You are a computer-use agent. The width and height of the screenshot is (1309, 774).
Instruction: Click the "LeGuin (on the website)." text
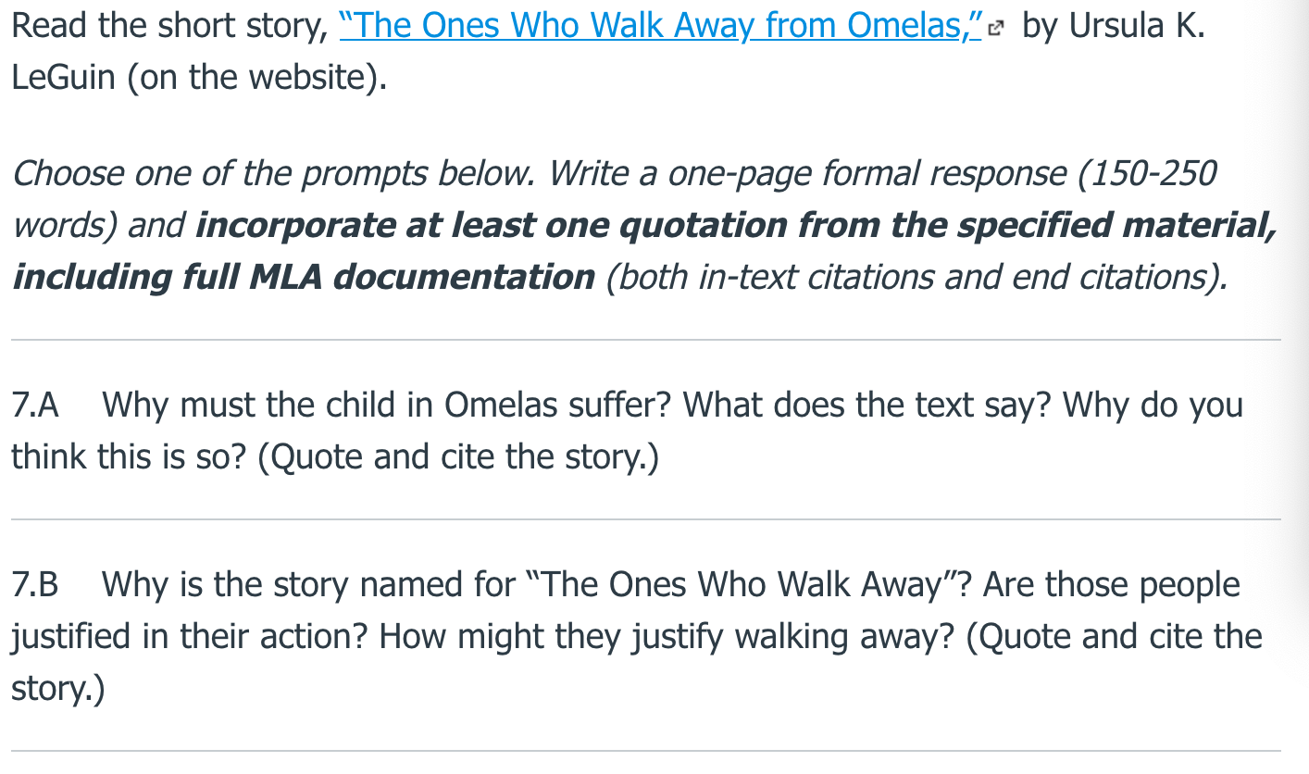(199, 79)
